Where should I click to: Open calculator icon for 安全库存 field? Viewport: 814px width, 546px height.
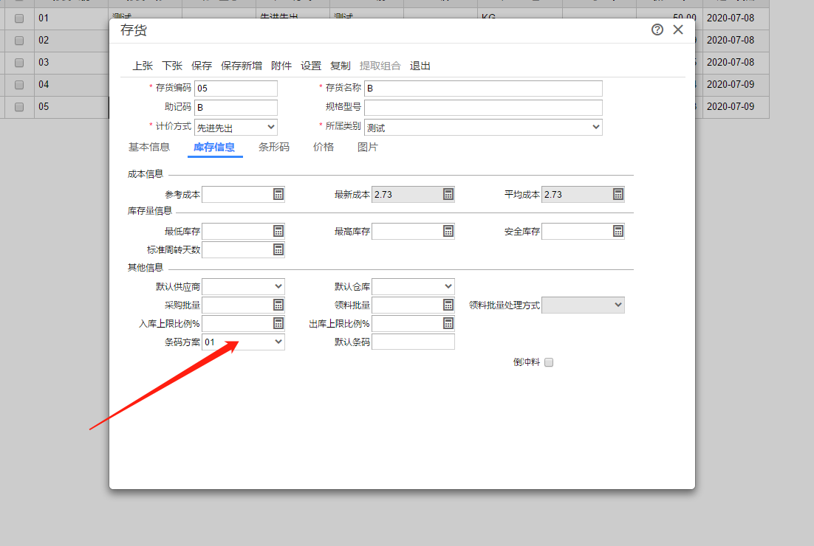pos(618,231)
